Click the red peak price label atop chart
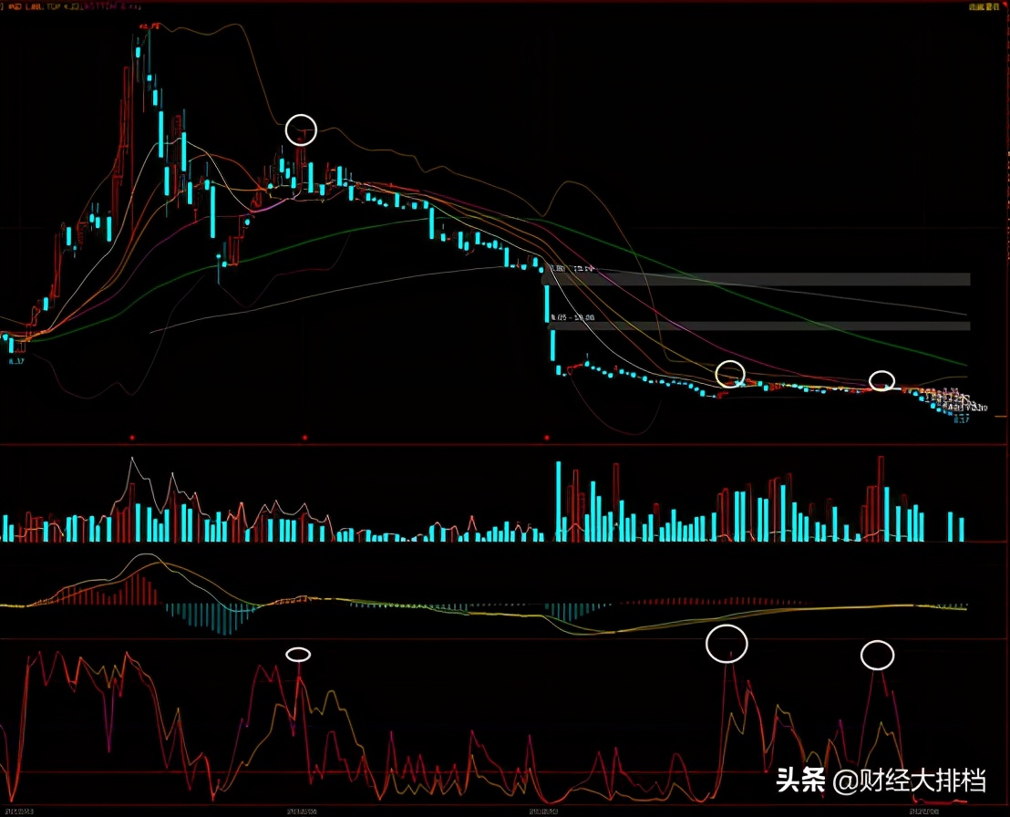This screenshot has height=817, width=1010. (149, 26)
